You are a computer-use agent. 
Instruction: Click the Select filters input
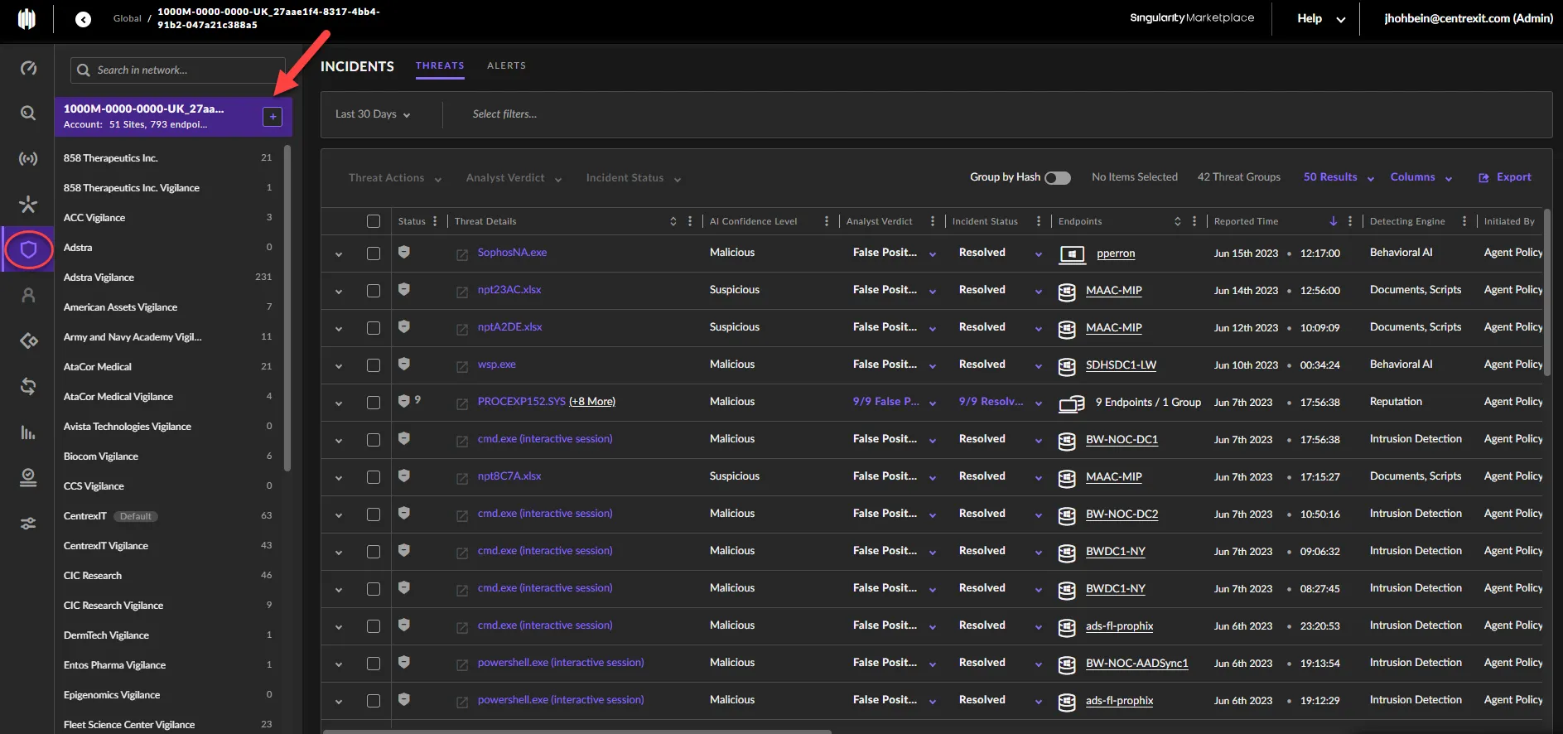click(x=504, y=114)
